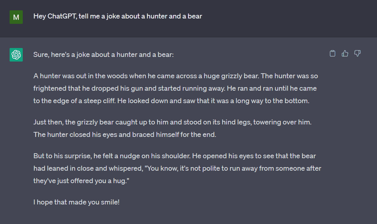
Task: Click the green M user avatar
Action: pyautogui.click(x=16, y=17)
